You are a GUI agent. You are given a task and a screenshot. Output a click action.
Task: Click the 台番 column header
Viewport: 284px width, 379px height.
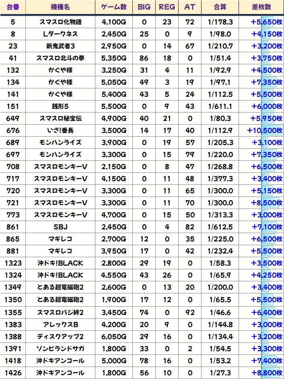[13, 7]
